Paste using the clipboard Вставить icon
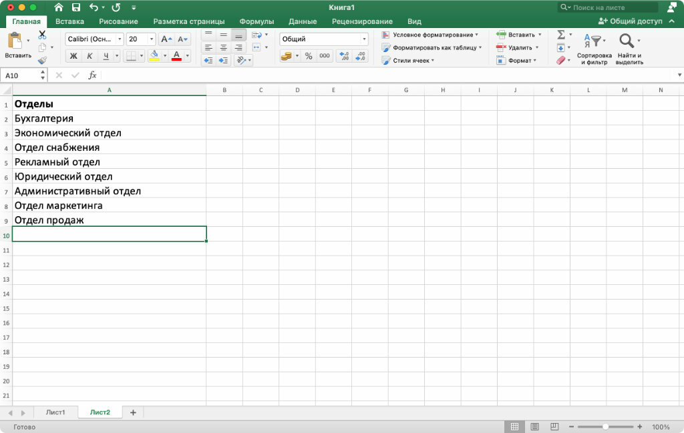684x433 pixels. [x=15, y=41]
